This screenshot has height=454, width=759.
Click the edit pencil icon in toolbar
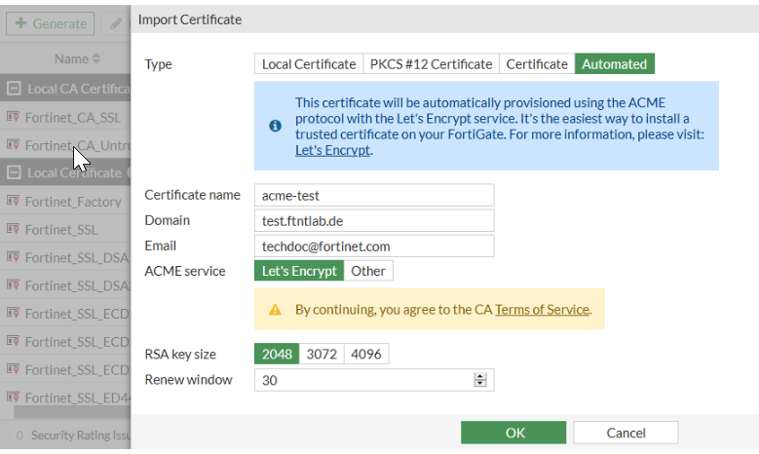[115, 23]
